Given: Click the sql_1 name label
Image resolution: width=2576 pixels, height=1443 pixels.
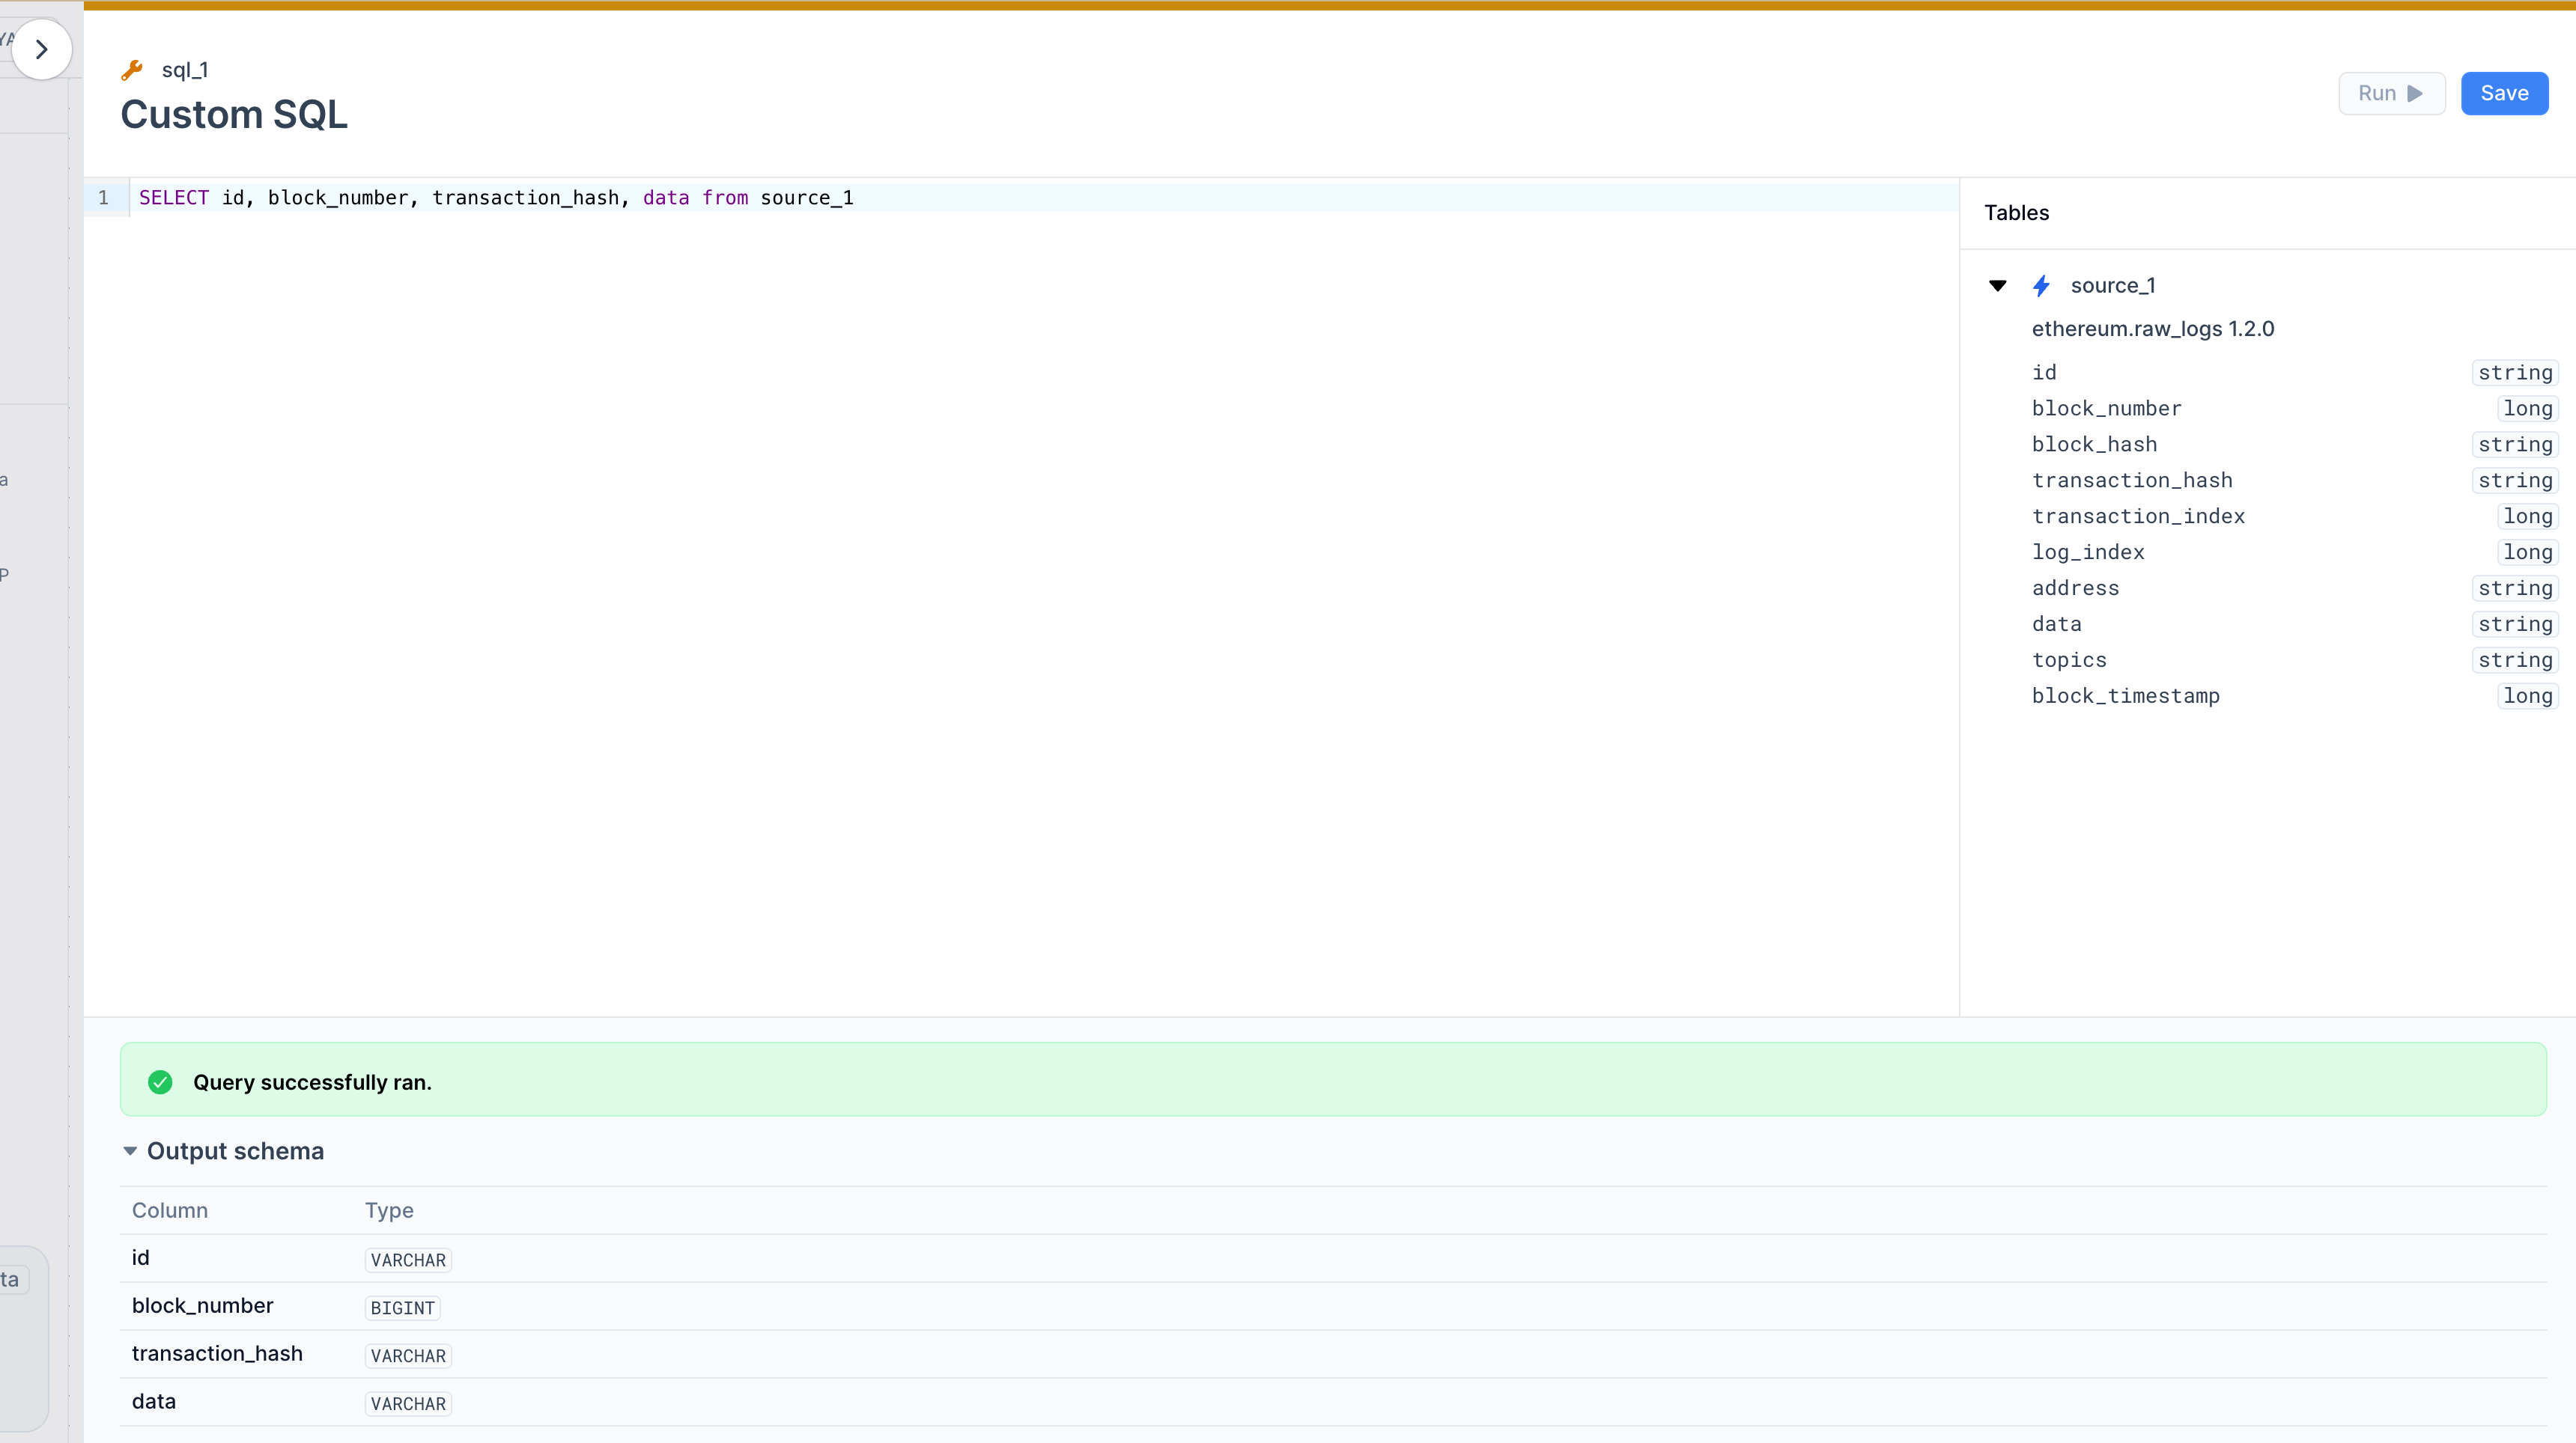Looking at the screenshot, I should [185, 70].
